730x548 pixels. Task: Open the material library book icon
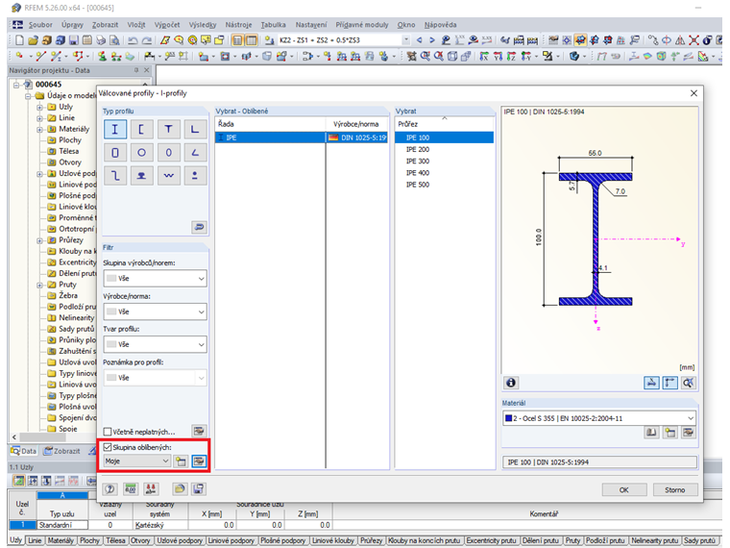click(651, 433)
